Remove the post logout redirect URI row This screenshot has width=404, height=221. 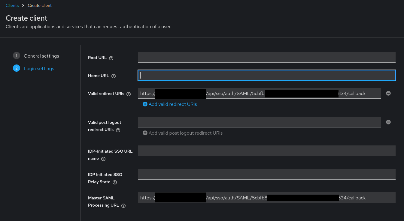point(388,122)
